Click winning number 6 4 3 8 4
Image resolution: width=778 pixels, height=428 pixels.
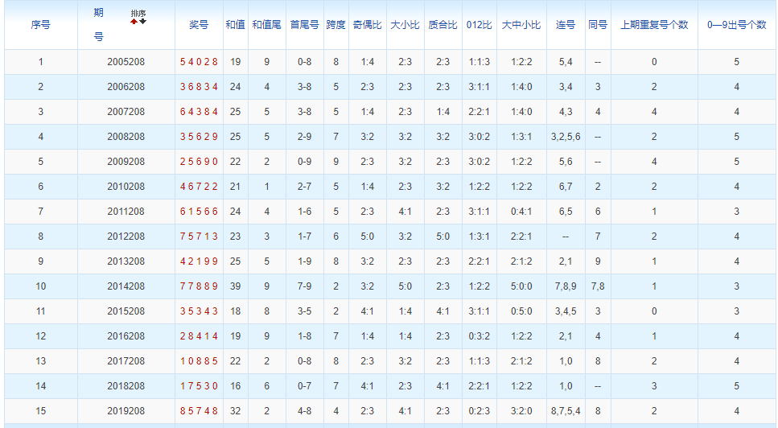199,112
